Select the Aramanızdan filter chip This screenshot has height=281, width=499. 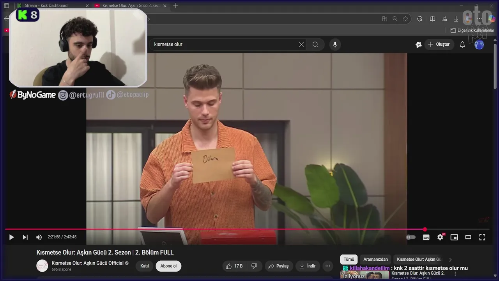click(376, 260)
